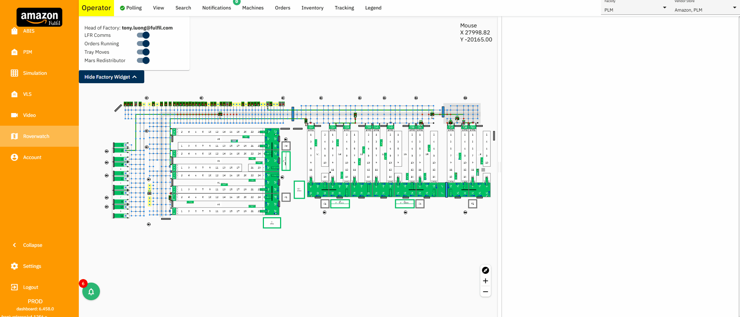Open the Machines menu

253,8
